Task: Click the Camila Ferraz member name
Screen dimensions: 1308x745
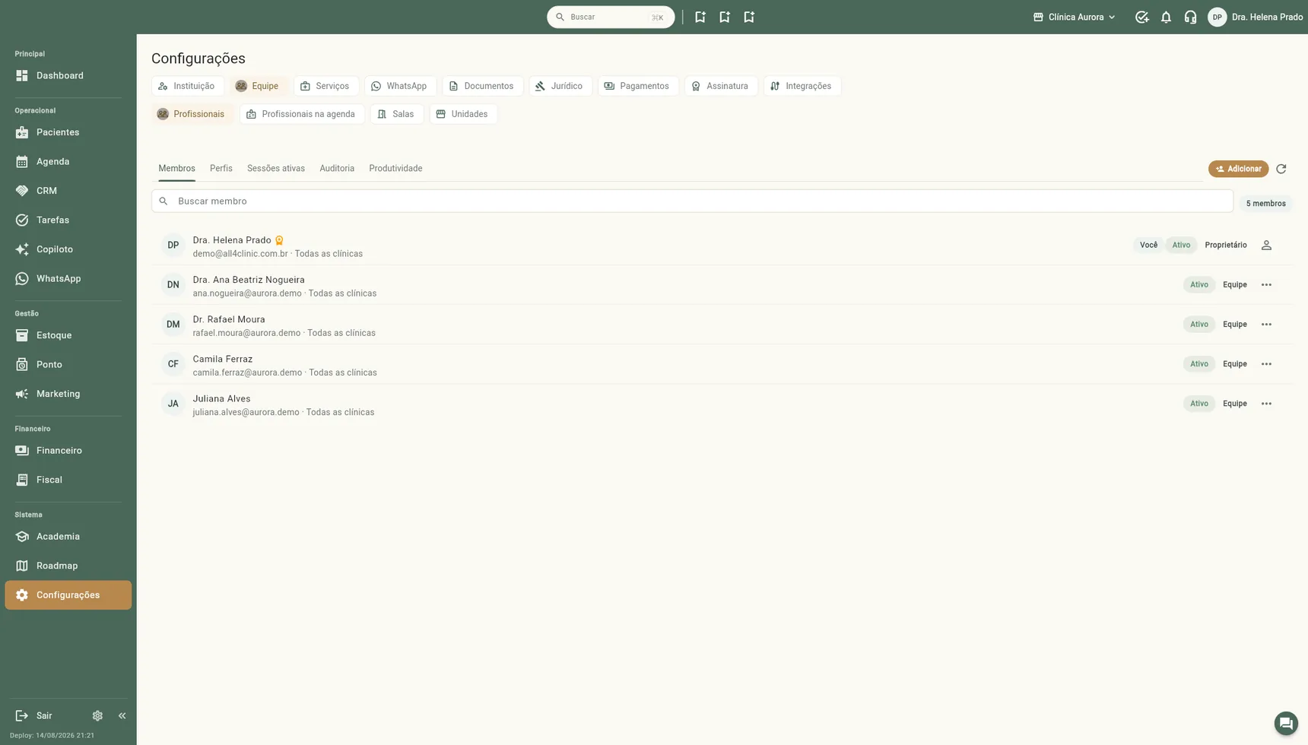Action: [223, 359]
